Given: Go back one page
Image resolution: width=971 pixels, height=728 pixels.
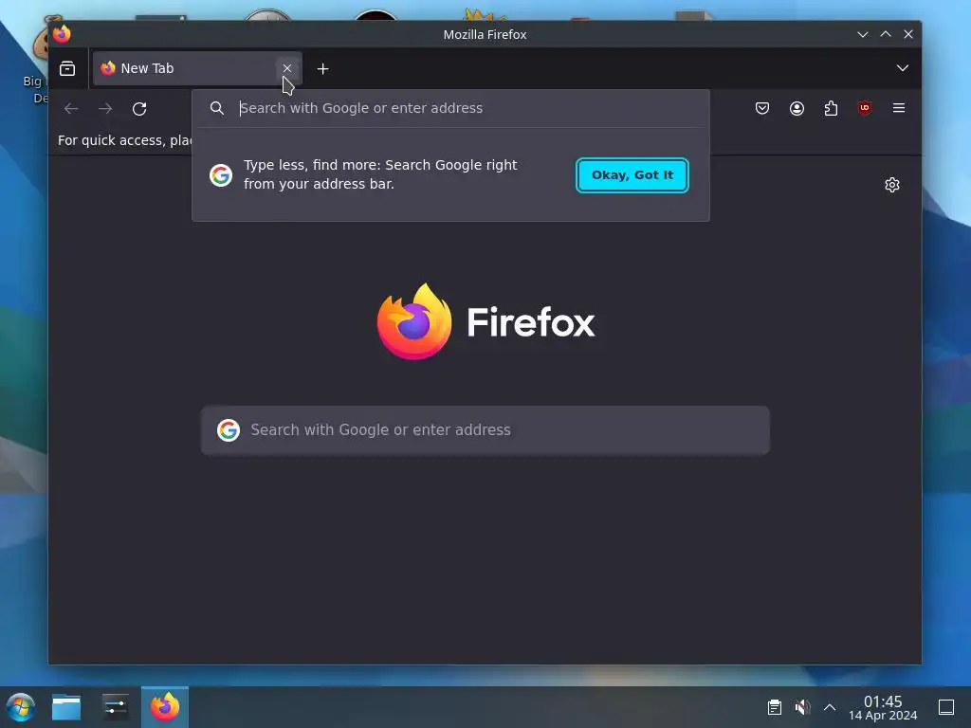Looking at the screenshot, I should 71,109.
